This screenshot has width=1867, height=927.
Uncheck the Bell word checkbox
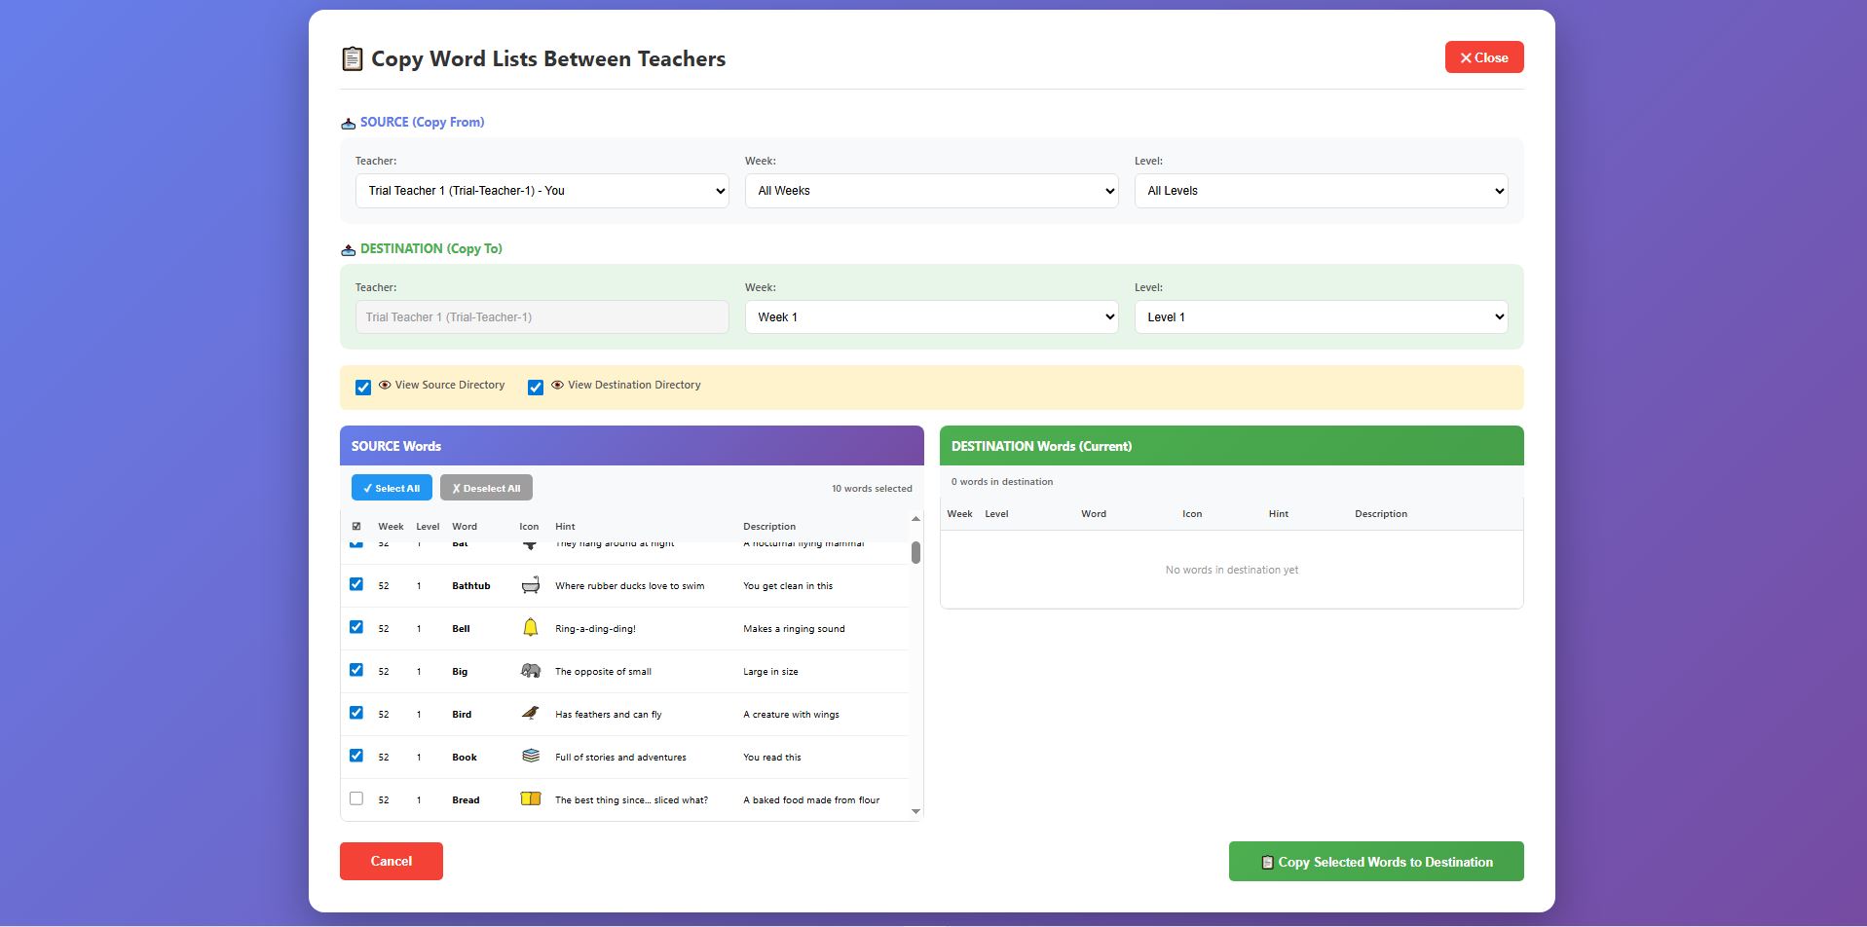pos(356,627)
